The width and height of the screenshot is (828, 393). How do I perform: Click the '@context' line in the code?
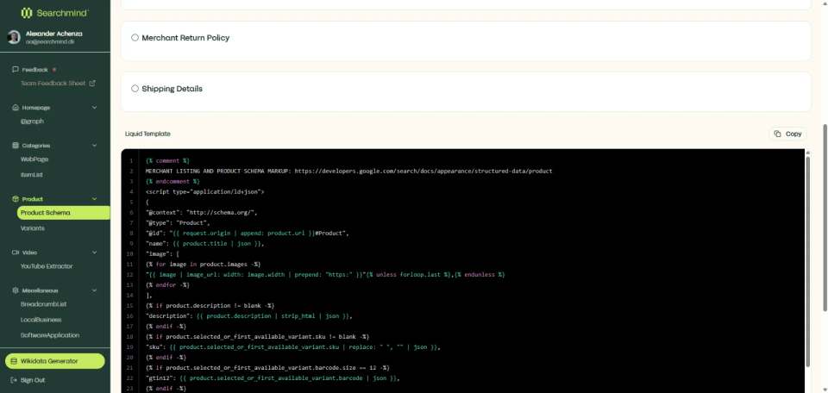(x=201, y=213)
